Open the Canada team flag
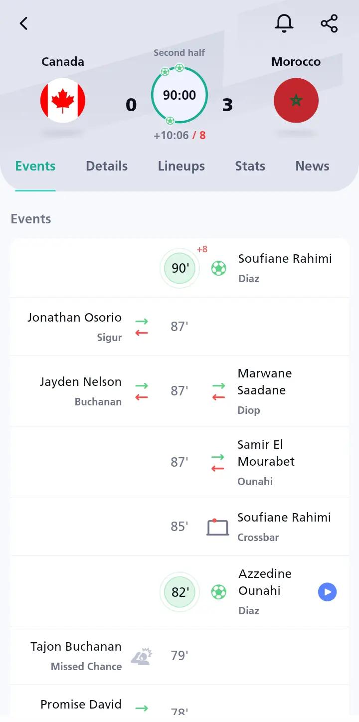This screenshot has height=722, width=359. (x=63, y=100)
